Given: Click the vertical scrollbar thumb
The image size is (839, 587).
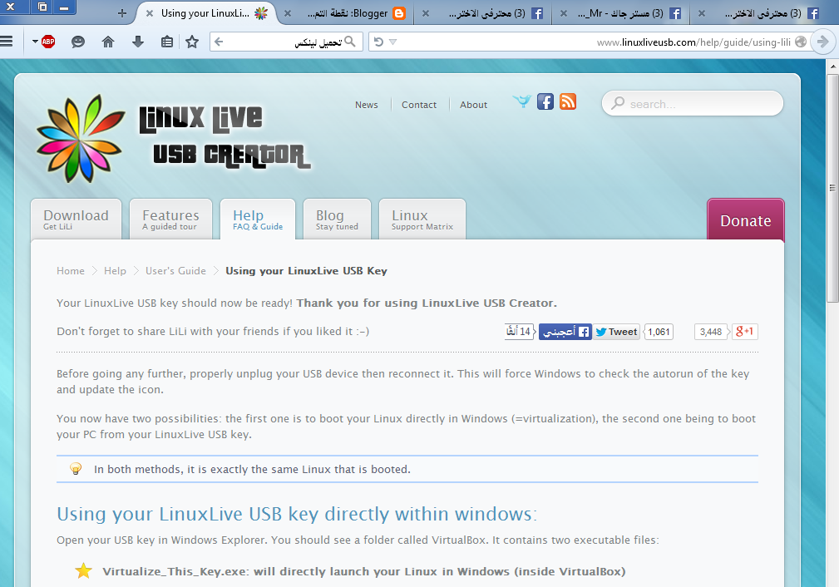Looking at the screenshot, I should tap(832, 188).
